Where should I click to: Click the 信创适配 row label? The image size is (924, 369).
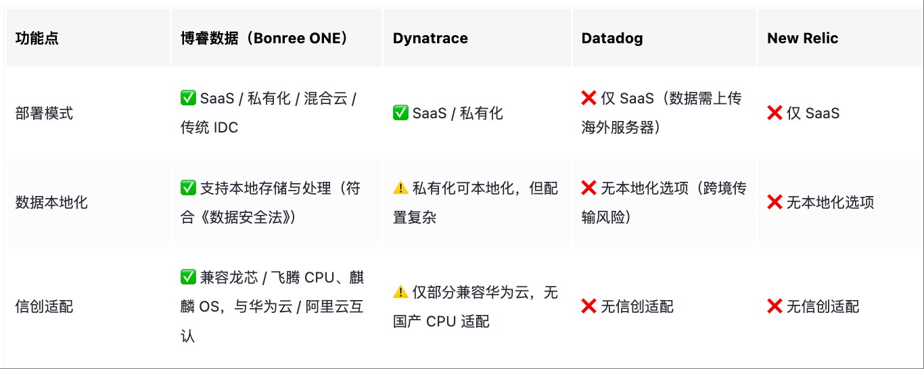pos(44,307)
